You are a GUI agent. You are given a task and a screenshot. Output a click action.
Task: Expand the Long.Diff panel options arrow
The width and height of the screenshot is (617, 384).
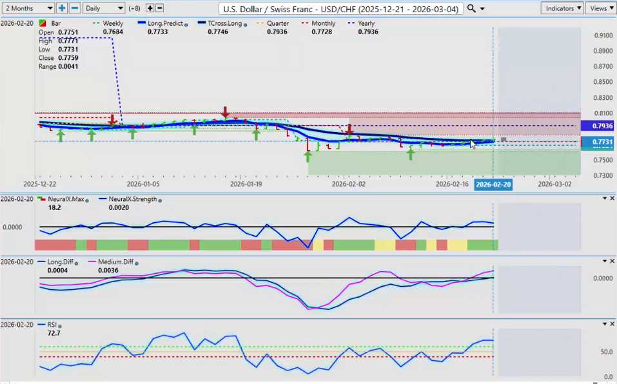tap(604, 262)
